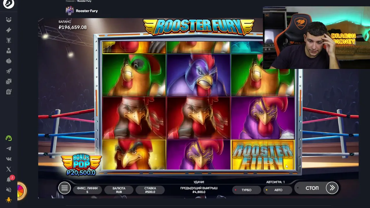Click the Предыдущий выигрыш ₽4,800.0 text
Image resolution: width=370 pixels, height=208 pixels.
point(199,190)
